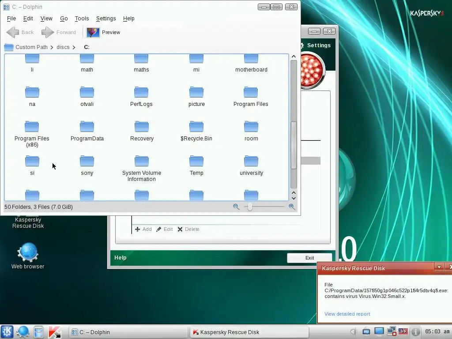Click the C: breadcrumb
This screenshot has height=339, width=452.
[x=87, y=47]
